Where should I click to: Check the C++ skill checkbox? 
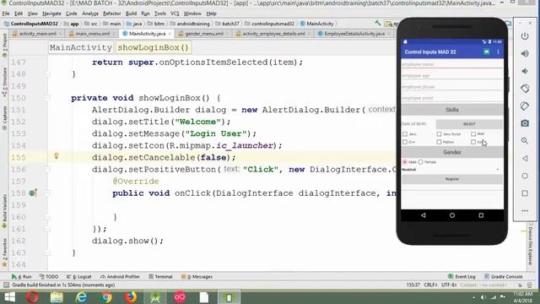coord(405,142)
